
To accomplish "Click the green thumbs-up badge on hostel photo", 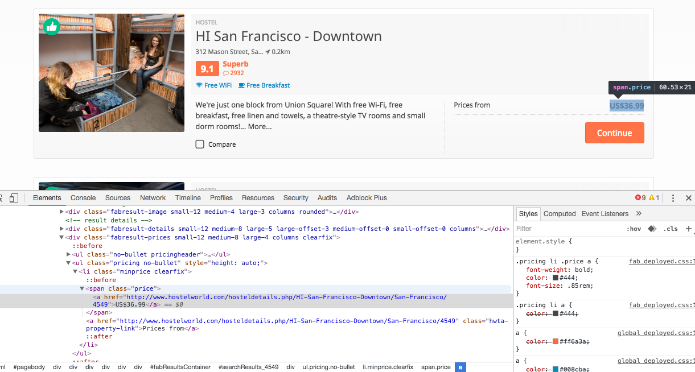I will (52, 26).
